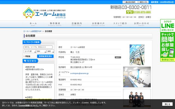
Task: Expand the 賃料 dropdown
Action: (41, 51)
